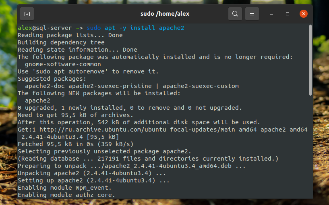Image resolution: width=329 pixels, height=205 pixels.
Task: Search the terminal output
Action: click(x=235, y=14)
